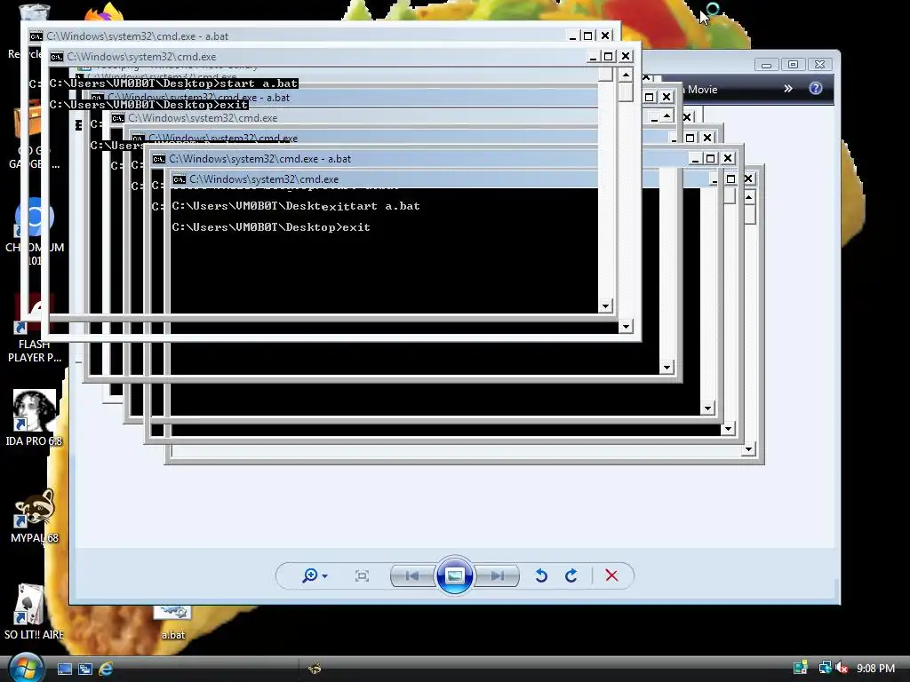Close the lowest cmd.exe - a.bat window
This screenshot has width=910, height=682.
(x=728, y=158)
